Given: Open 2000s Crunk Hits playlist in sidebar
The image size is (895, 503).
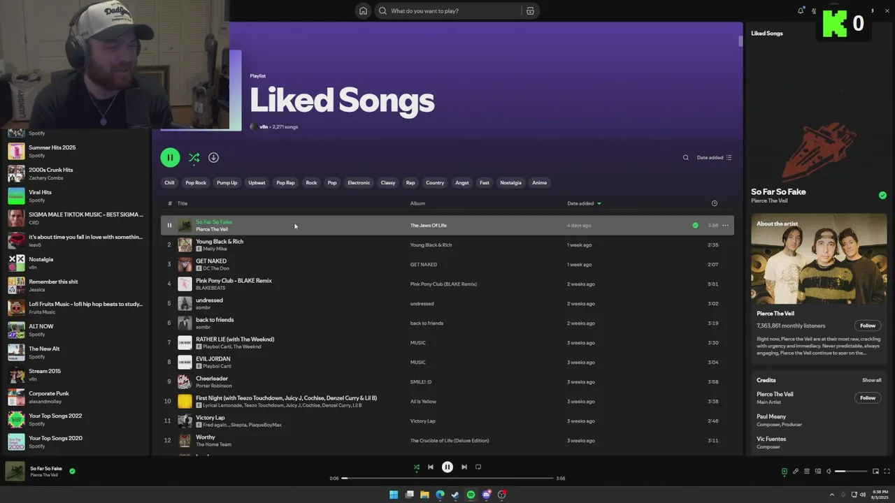Looking at the screenshot, I should point(75,173).
